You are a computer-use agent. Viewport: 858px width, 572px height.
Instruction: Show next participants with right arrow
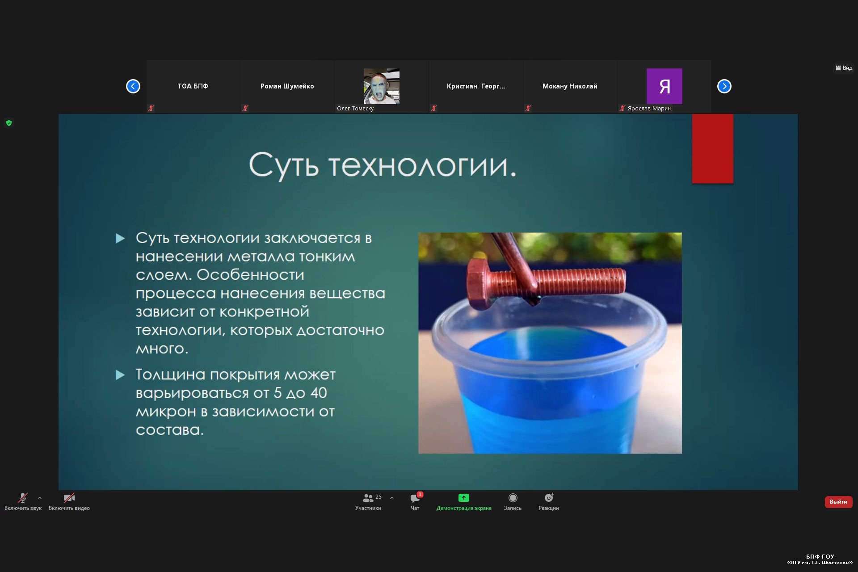(724, 86)
